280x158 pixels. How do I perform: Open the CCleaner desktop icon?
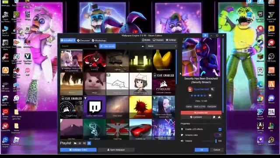pyautogui.click(x=5, y=58)
